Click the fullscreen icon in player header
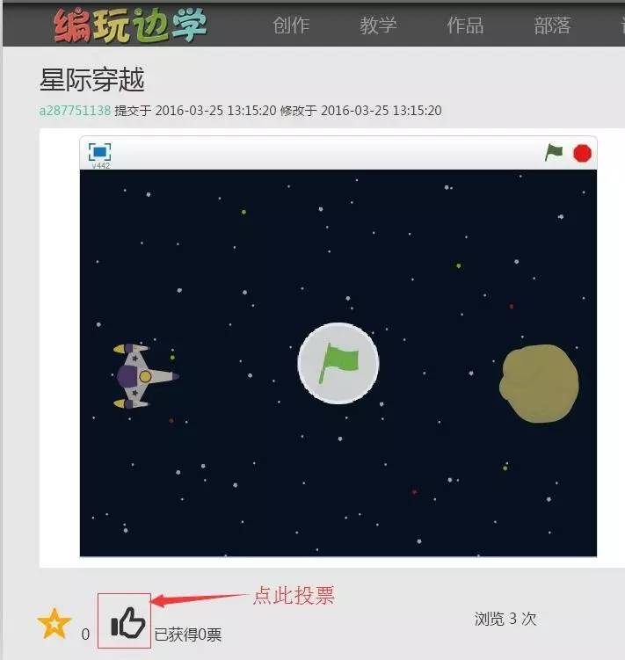The image size is (625, 660). click(x=100, y=152)
